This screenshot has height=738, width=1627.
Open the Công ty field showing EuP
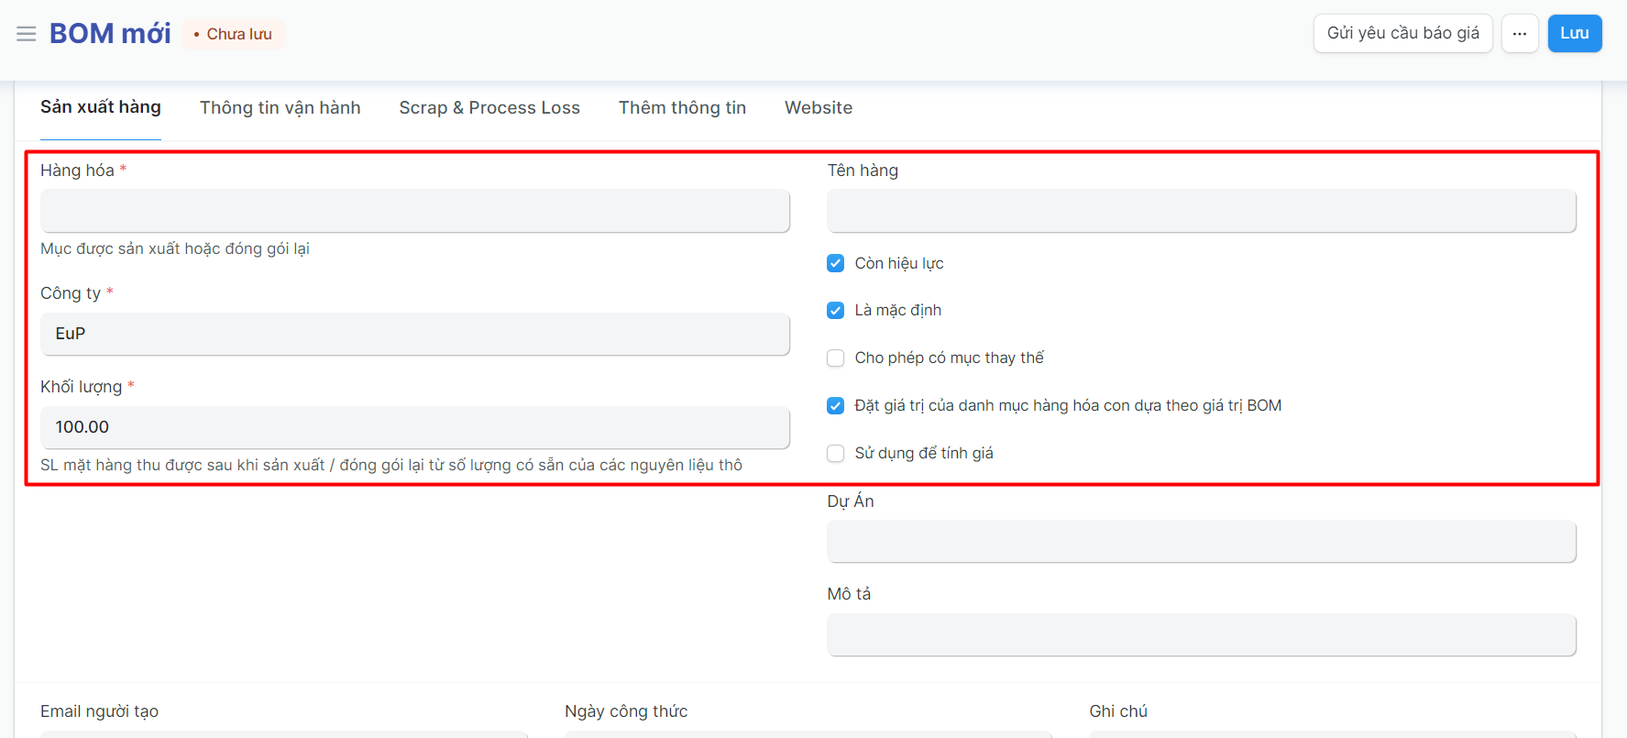coord(414,334)
